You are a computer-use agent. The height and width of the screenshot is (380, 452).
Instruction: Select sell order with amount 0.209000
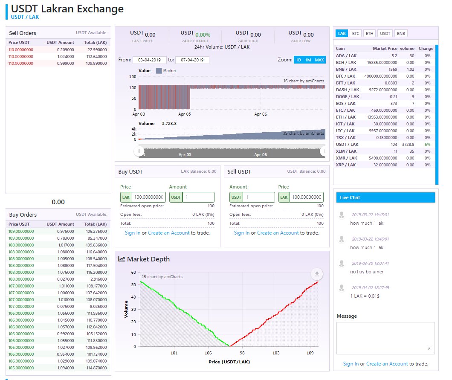point(58,50)
